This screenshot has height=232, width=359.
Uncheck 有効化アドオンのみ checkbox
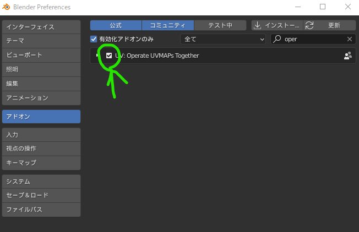(x=94, y=39)
